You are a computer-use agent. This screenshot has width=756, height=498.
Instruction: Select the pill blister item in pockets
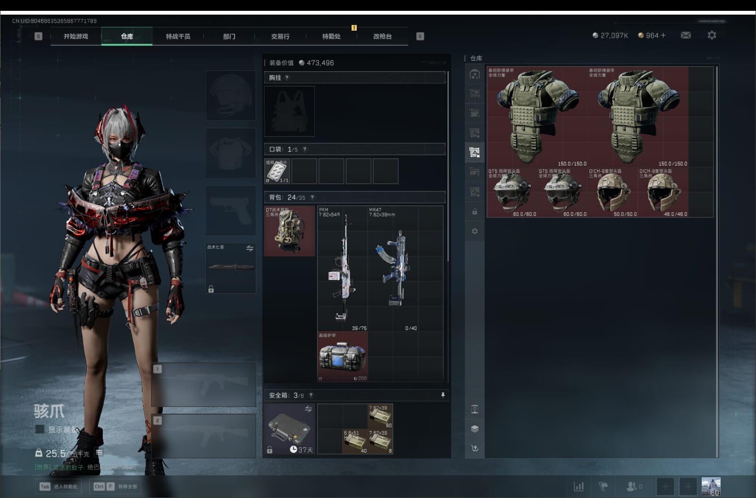tap(277, 171)
